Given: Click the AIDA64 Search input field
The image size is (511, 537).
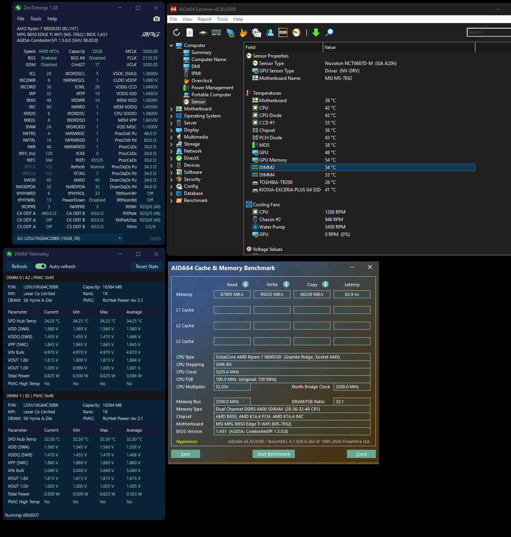Looking at the screenshot, I should [x=489, y=32].
